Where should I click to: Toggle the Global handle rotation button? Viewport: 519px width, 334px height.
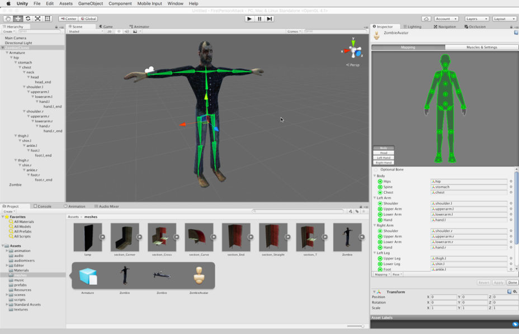[88, 19]
